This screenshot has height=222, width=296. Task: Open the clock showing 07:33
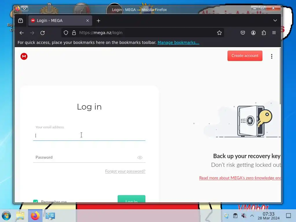point(269,216)
